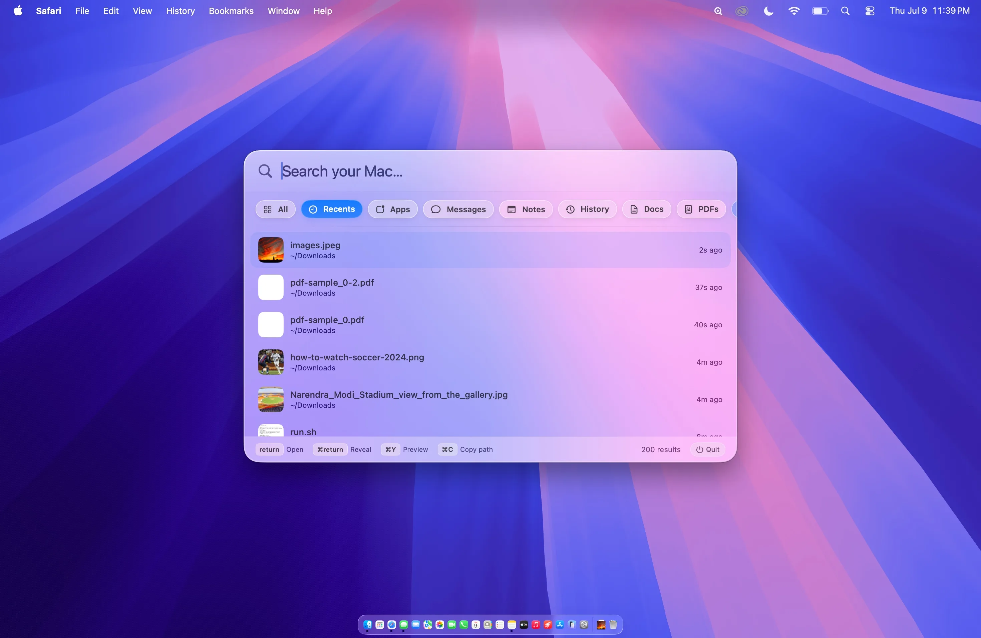Open Safari from the dock
Image resolution: width=981 pixels, height=638 pixels.
click(392, 625)
